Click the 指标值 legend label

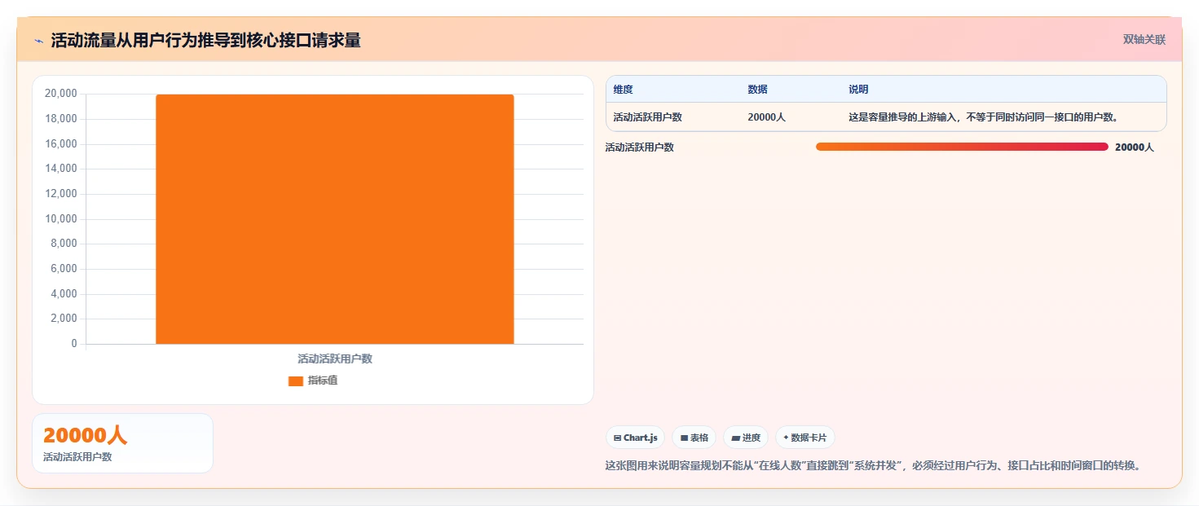(323, 381)
